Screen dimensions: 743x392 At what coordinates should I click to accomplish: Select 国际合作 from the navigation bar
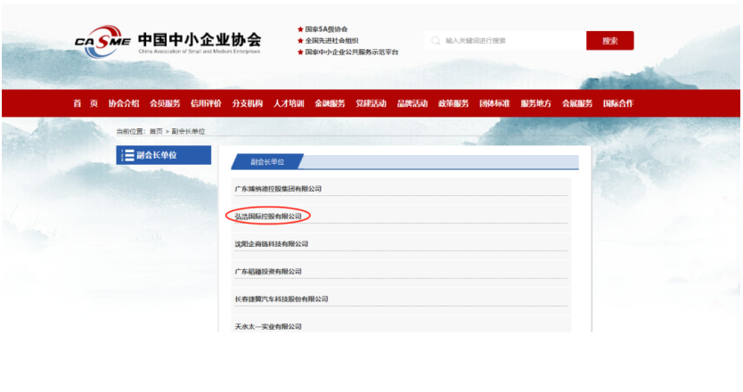618,103
